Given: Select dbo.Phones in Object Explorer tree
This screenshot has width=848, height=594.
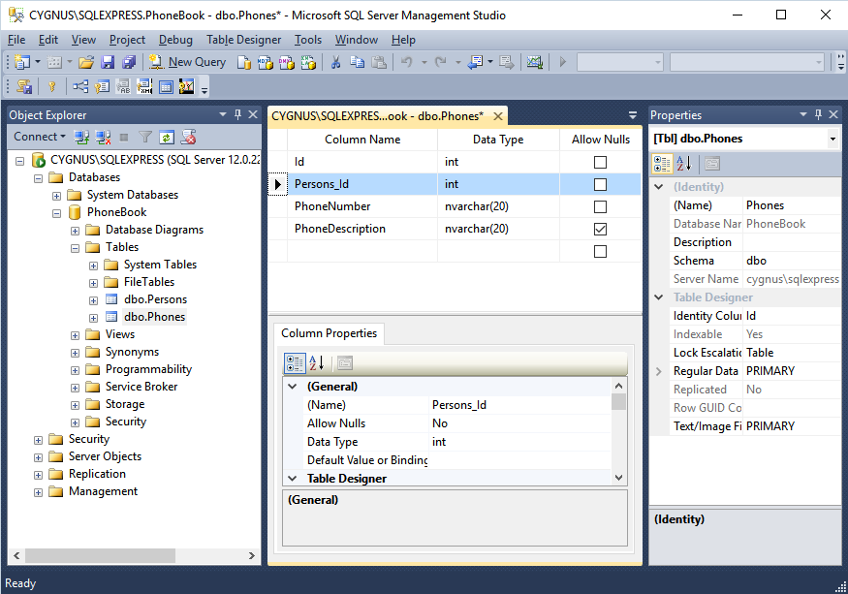Looking at the screenshot, I should coord(154,317).
